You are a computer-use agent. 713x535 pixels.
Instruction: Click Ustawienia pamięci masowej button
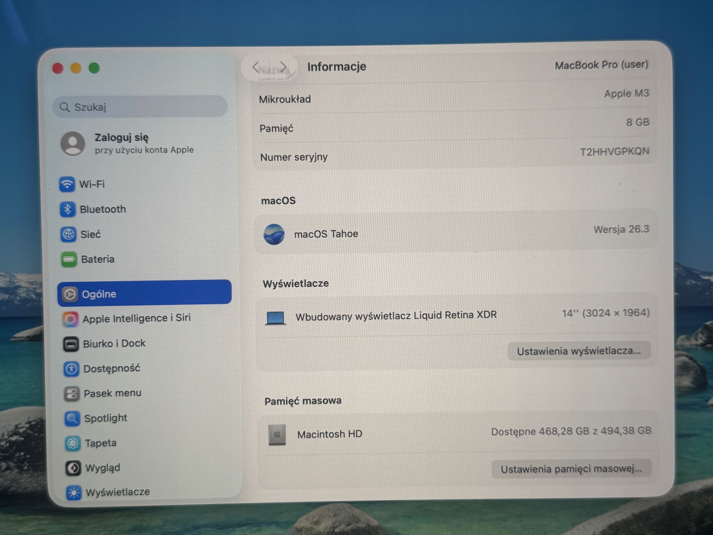(x=571, y=469)
